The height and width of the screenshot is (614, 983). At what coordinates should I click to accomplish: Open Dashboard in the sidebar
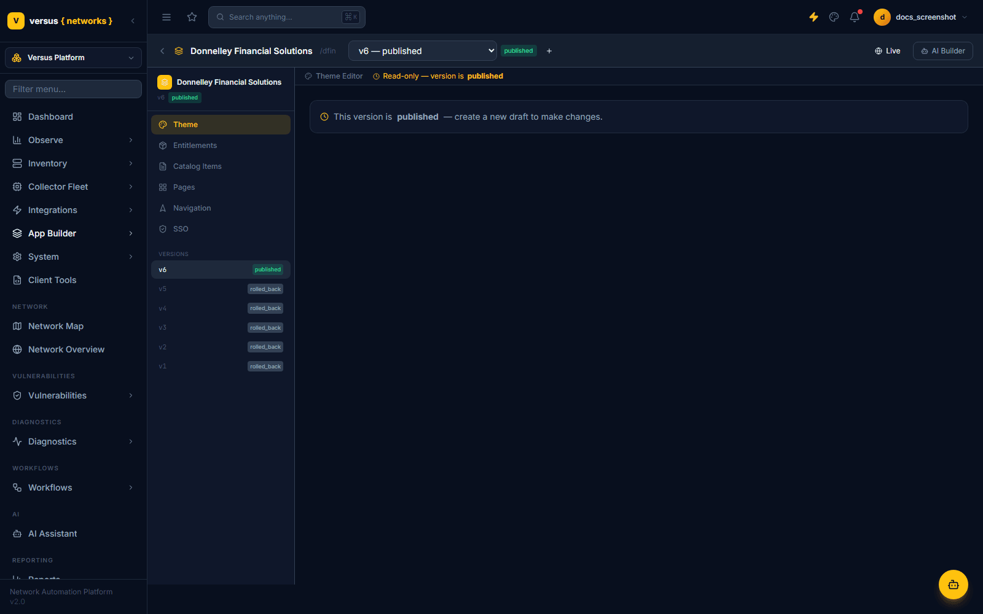(73, 117)
